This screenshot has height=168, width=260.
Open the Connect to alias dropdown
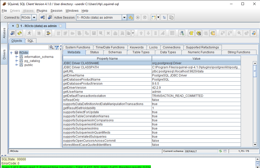pyautogui.click(x=34, y=18)
